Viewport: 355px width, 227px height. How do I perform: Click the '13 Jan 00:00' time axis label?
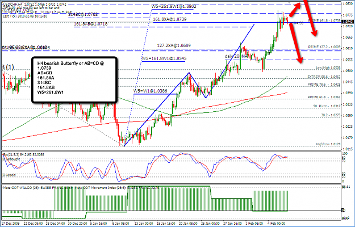tap(144, 223)
